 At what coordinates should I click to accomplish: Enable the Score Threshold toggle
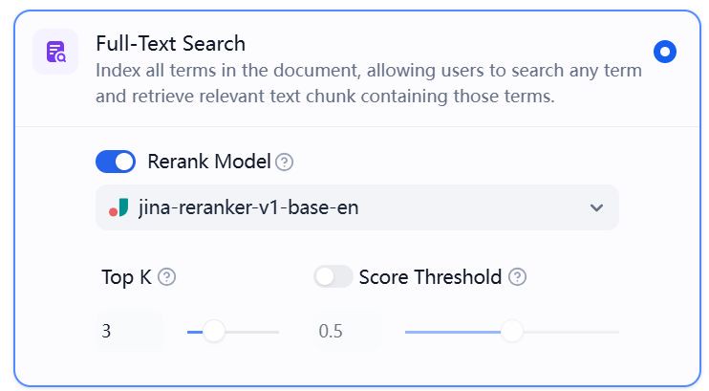point(333,276)
